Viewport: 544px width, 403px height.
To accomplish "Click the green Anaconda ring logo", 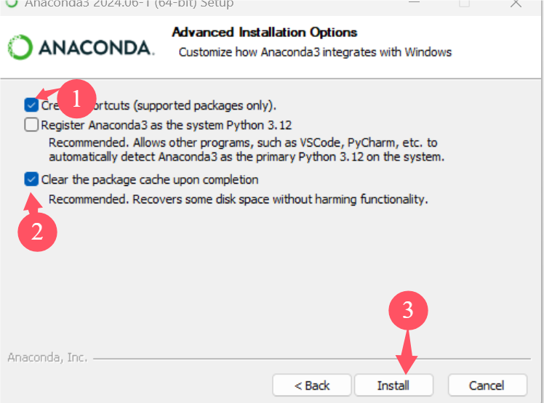I will pos(20,48).
